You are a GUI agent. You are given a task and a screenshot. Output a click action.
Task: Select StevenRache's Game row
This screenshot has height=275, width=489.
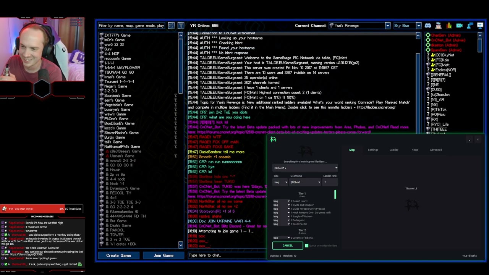(121, 133)
